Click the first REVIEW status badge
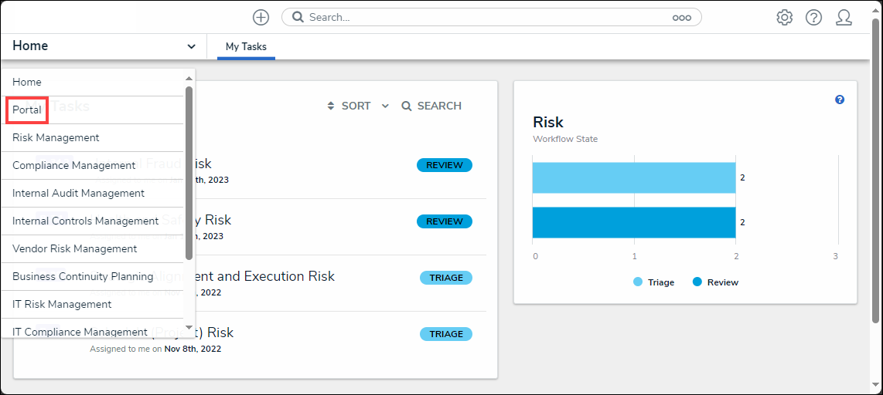Image resolution: width=883 pixels, height=395 pixels. (444, 165)
